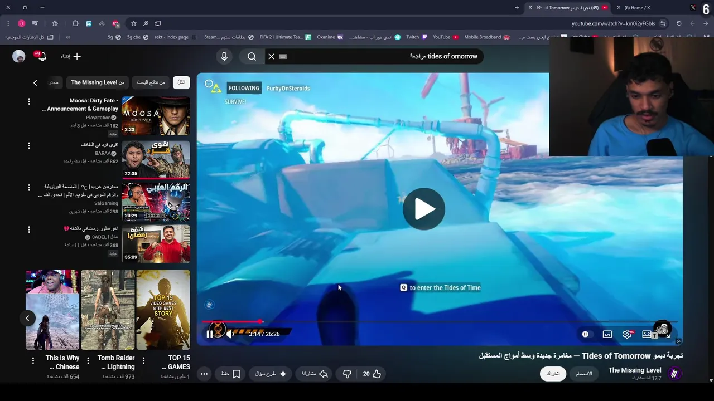Open the Twitch bookmark

417,37
